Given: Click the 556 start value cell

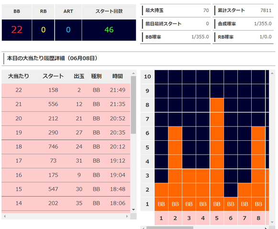Looking at the screenshot, I should coord(53,104).
